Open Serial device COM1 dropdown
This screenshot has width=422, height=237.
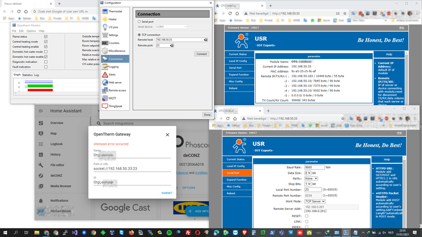coord(171,27)
